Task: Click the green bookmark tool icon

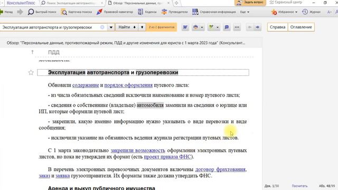Action: tap(211, 27)
